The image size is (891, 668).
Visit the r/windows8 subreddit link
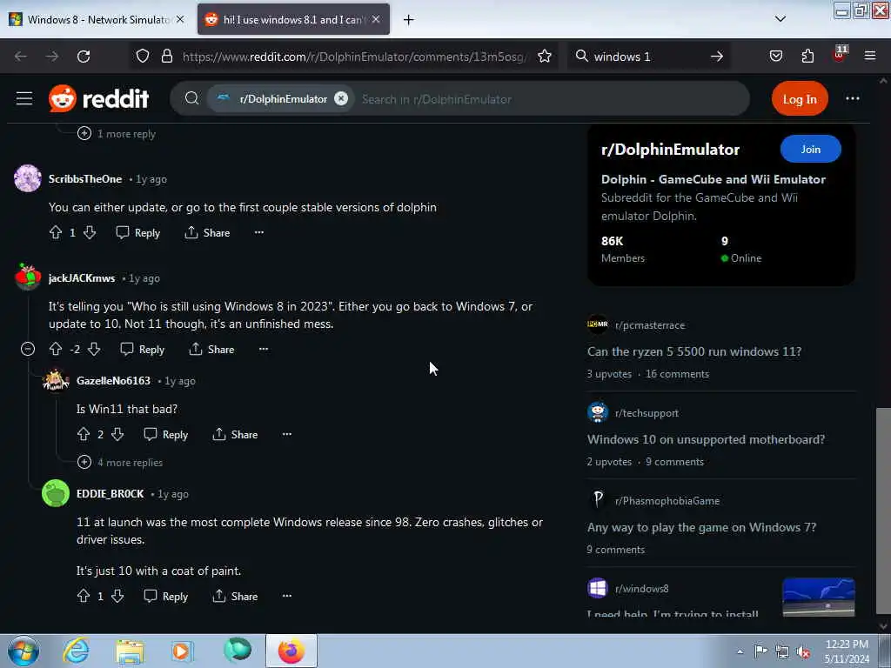(x=641, y=589)
